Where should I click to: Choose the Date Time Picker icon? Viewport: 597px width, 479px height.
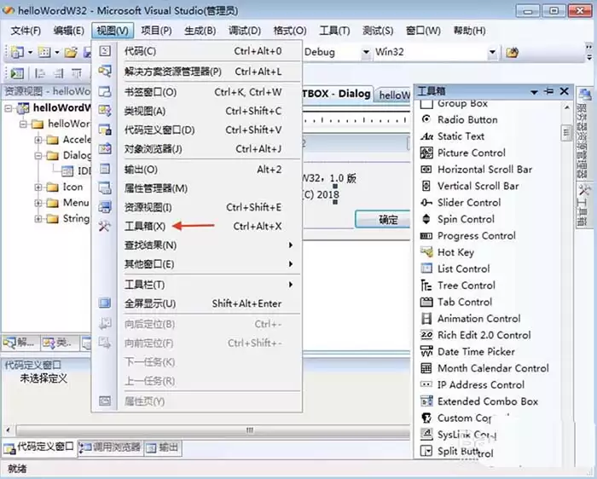click(427, 351)
